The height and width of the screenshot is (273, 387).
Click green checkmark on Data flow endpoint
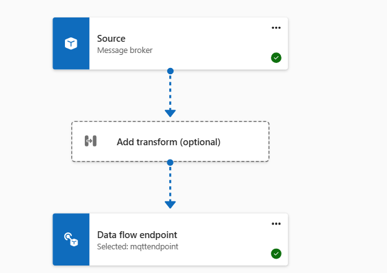click(276, 254)
